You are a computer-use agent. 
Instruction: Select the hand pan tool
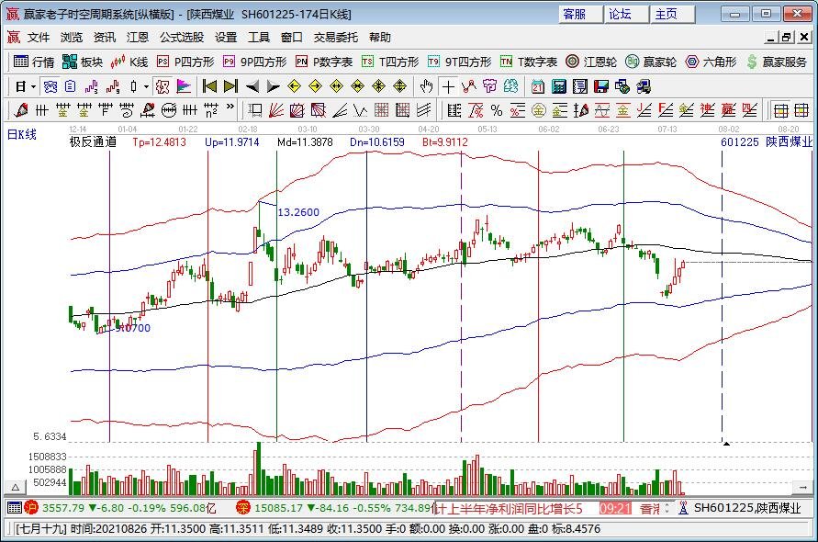coord(426,86)
